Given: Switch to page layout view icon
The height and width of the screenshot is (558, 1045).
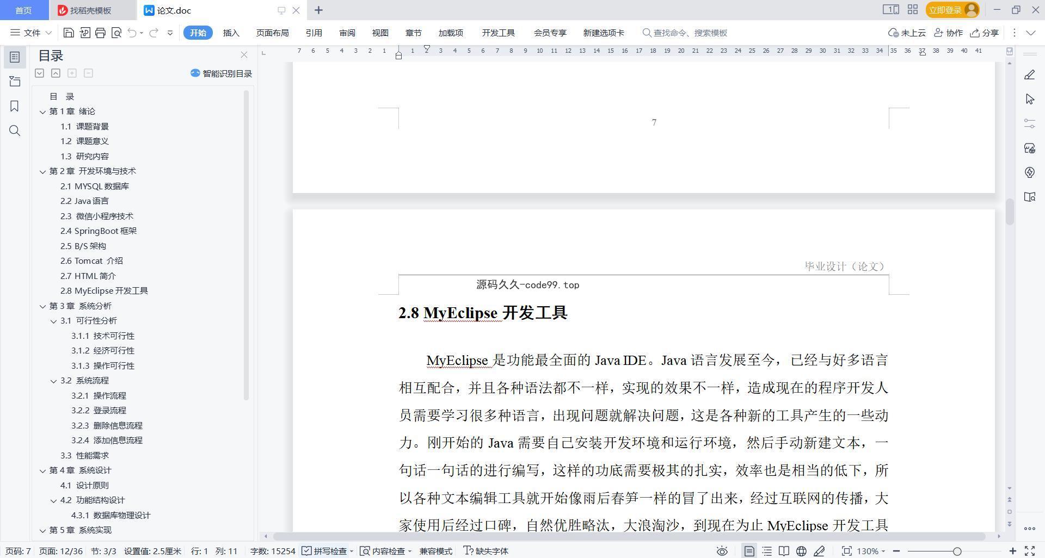Looking at the screenshot, I should click(749, 551).
